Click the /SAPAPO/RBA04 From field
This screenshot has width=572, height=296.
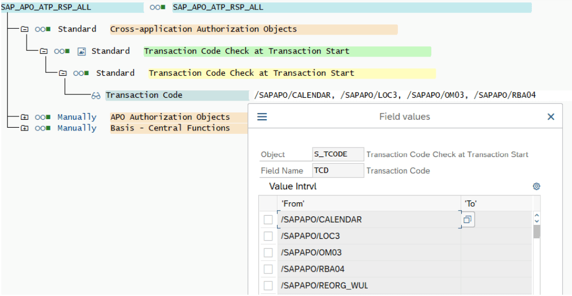click(369, 269)
